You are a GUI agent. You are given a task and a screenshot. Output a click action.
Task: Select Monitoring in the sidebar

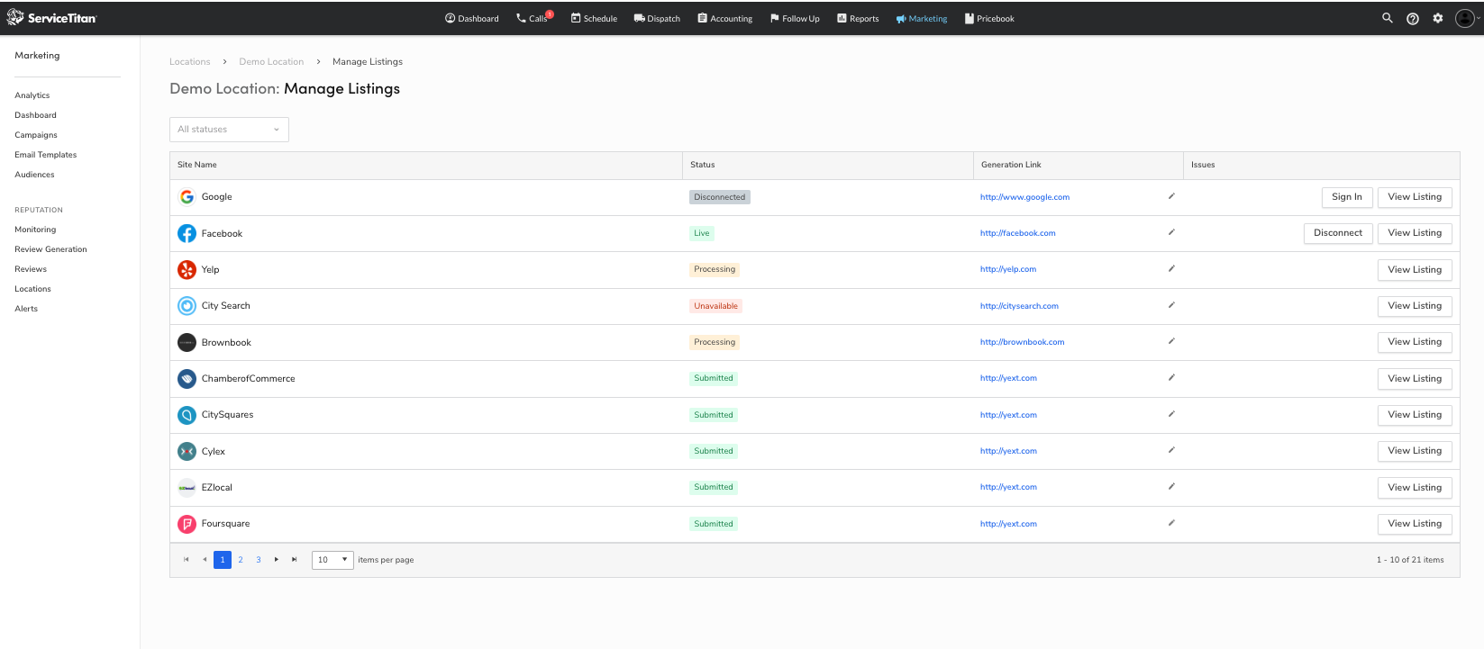tap(35, 230)
